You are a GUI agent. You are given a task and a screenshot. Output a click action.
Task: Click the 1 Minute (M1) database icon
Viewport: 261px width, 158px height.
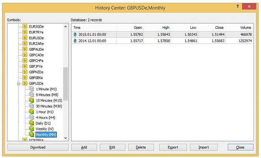click(x=31, y=89)
